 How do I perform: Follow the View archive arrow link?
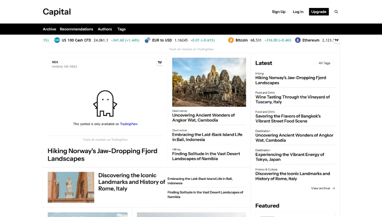tap(323, 188)
